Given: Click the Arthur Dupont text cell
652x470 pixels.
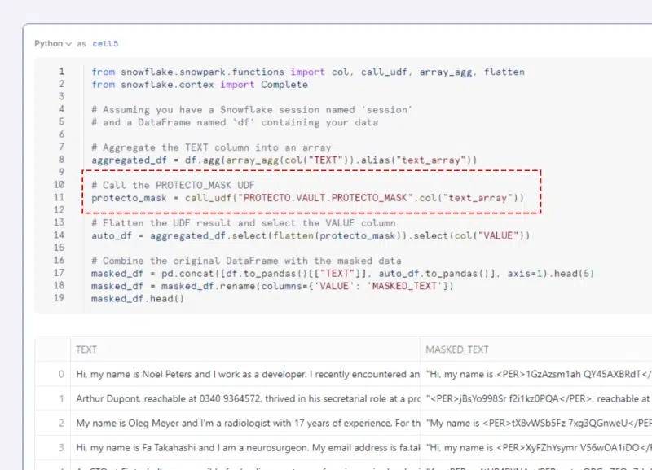Looking at the screenshot, I should 244,399.
